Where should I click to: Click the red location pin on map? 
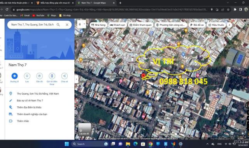tap(144, 76)
